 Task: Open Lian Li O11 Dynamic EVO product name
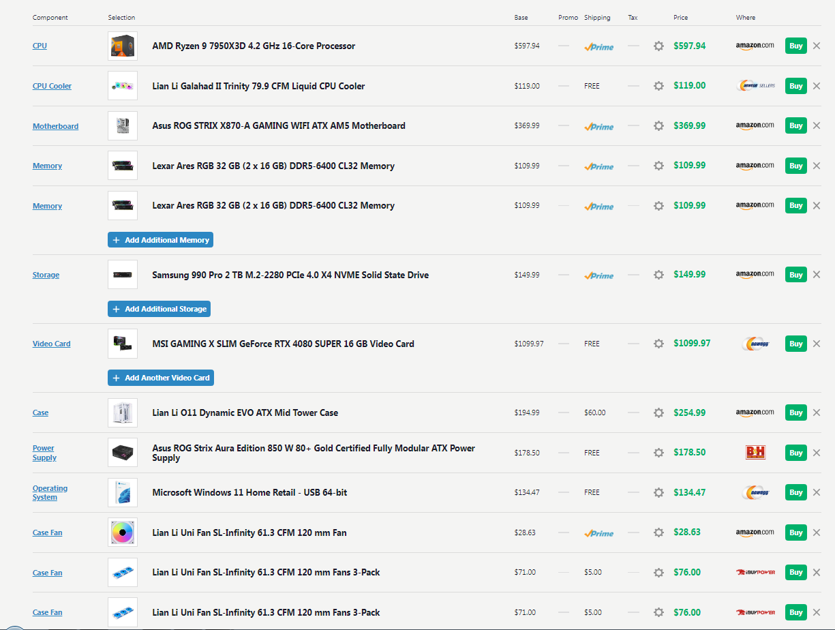[x=245, y=412]
